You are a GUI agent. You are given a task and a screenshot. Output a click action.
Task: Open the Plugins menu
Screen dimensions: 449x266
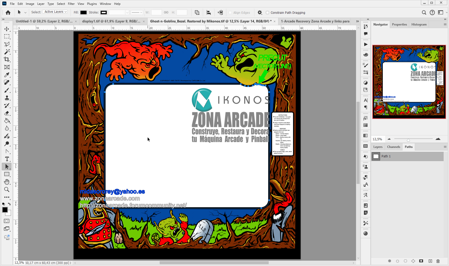click(x=92, y=4)
